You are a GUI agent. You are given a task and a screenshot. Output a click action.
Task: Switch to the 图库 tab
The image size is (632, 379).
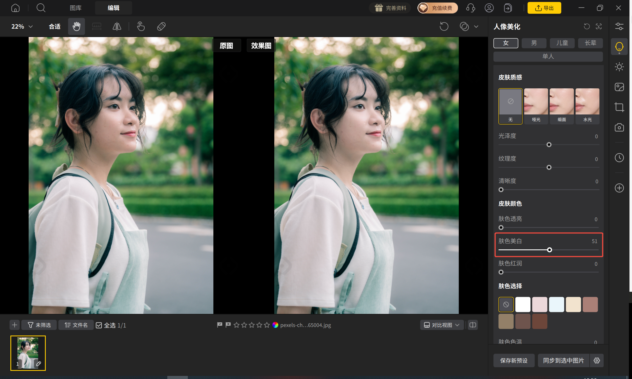pos(76,8)
